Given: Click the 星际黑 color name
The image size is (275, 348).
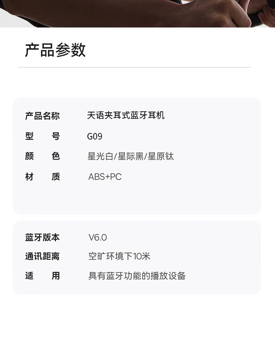Looking at the screenshot, I should 131,157.
